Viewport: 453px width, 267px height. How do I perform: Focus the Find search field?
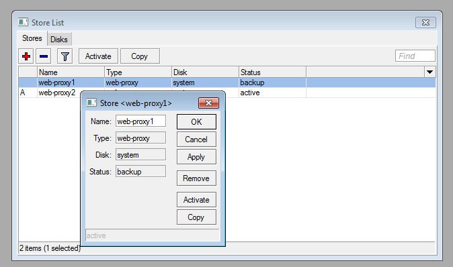415,56
